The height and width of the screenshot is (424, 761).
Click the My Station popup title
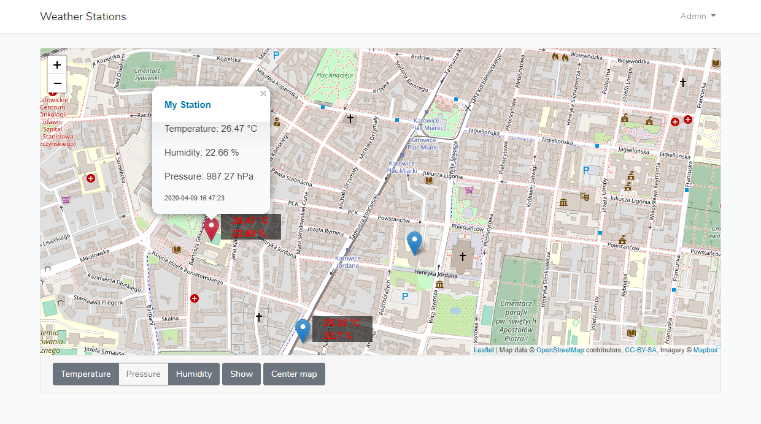point(188,105)
